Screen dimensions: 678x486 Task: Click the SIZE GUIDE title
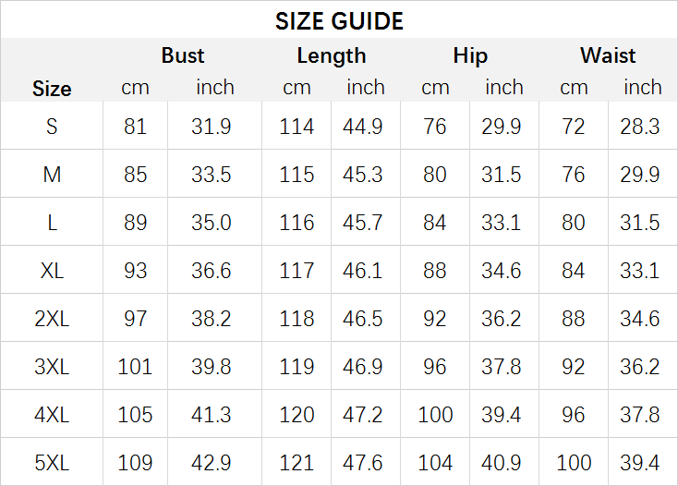(x=339, y=21)
